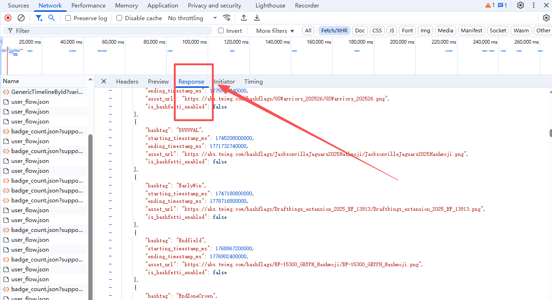This screenshot has height=300, width=552.
Task: Click the Draftkings_extension_2025 asset URL
Action: [333, 209]
